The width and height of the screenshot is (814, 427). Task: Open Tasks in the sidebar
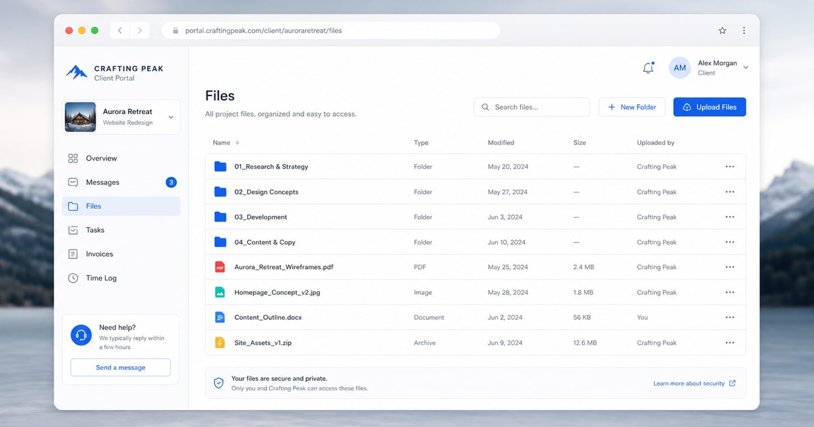121,230
